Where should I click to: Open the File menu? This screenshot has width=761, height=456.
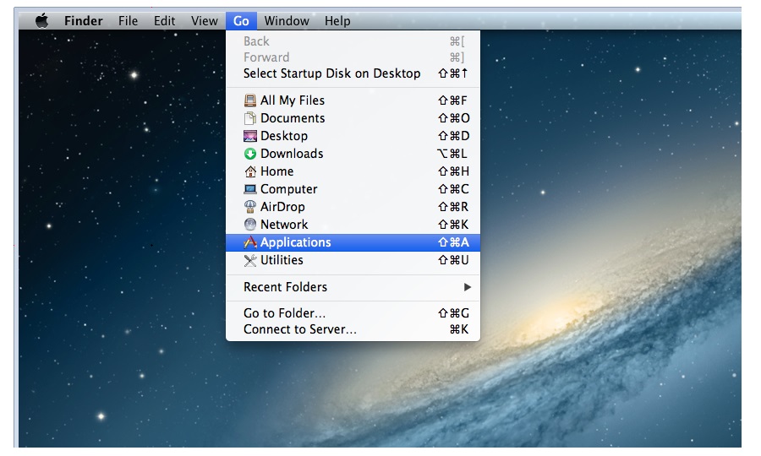tap(129, 21)
